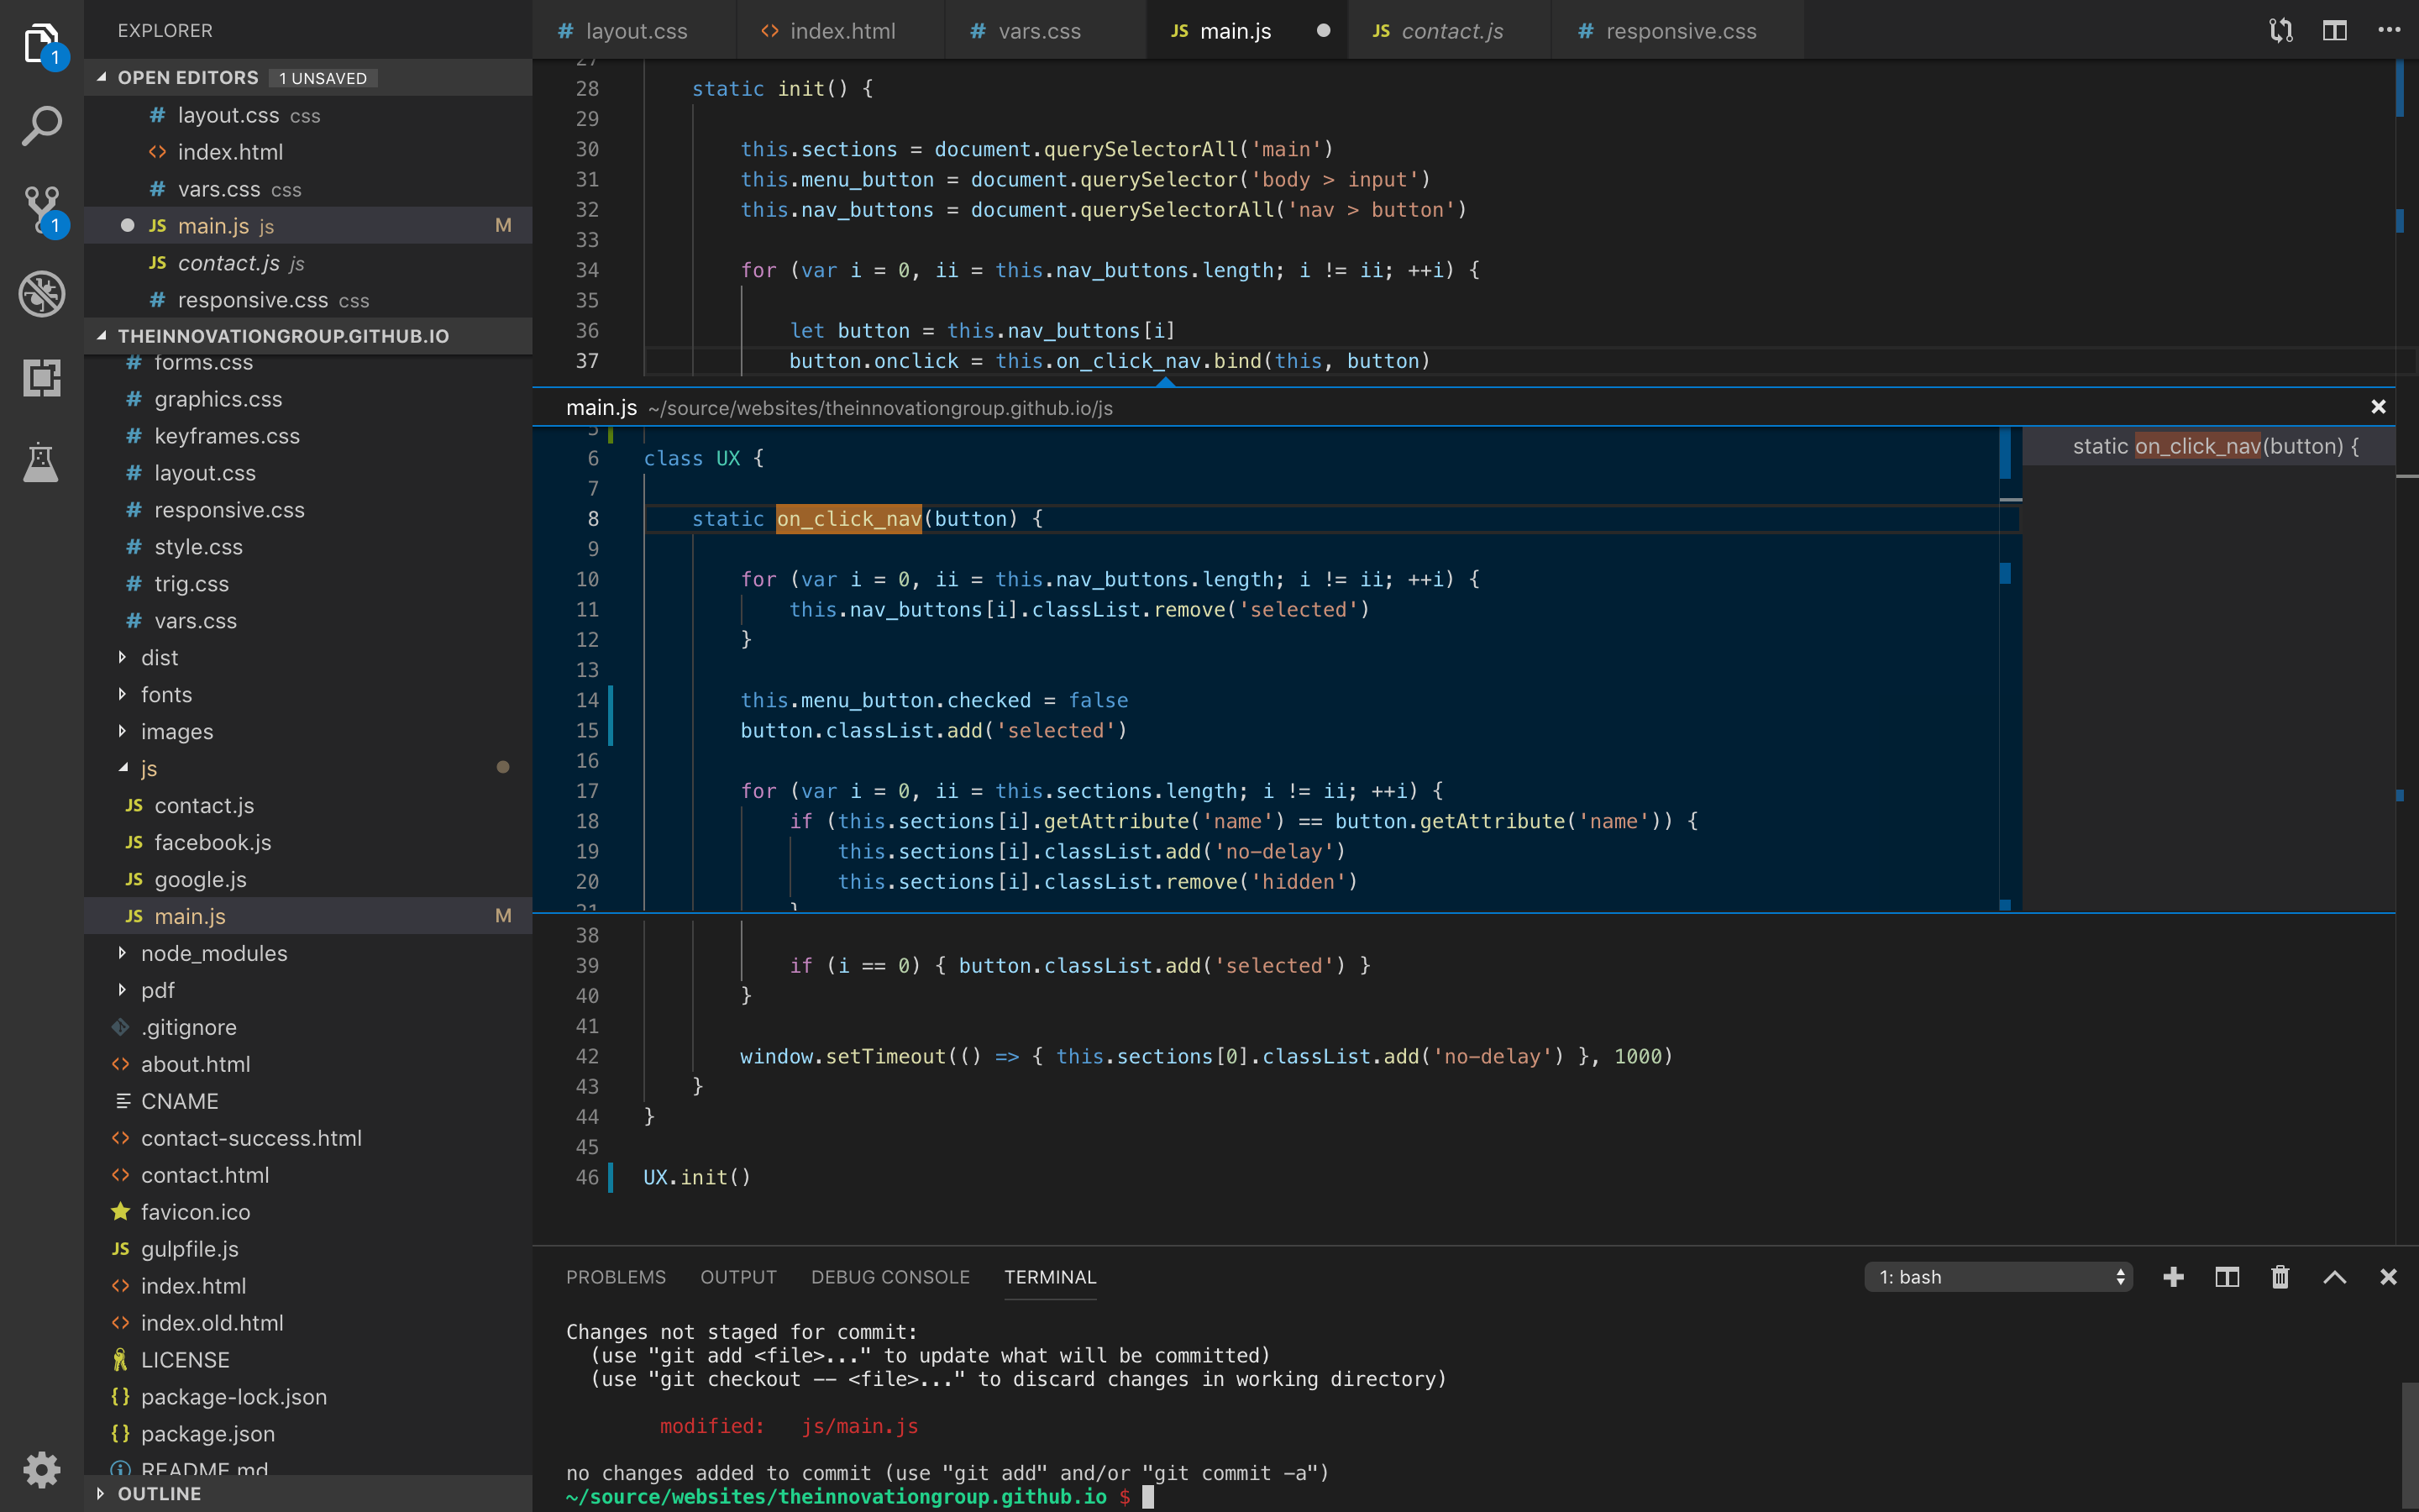Open the Test beaker icon view
This screenshot has height=1512, width=2419.
(42, 462)
